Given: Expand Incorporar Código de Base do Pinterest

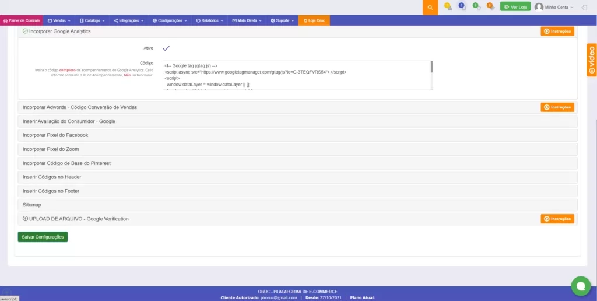Looking at the screenshot, I should coord(297,163).
